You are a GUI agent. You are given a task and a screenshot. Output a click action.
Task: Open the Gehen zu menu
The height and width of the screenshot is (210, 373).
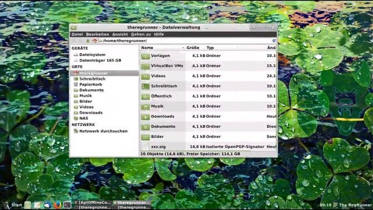coord(141,34)
